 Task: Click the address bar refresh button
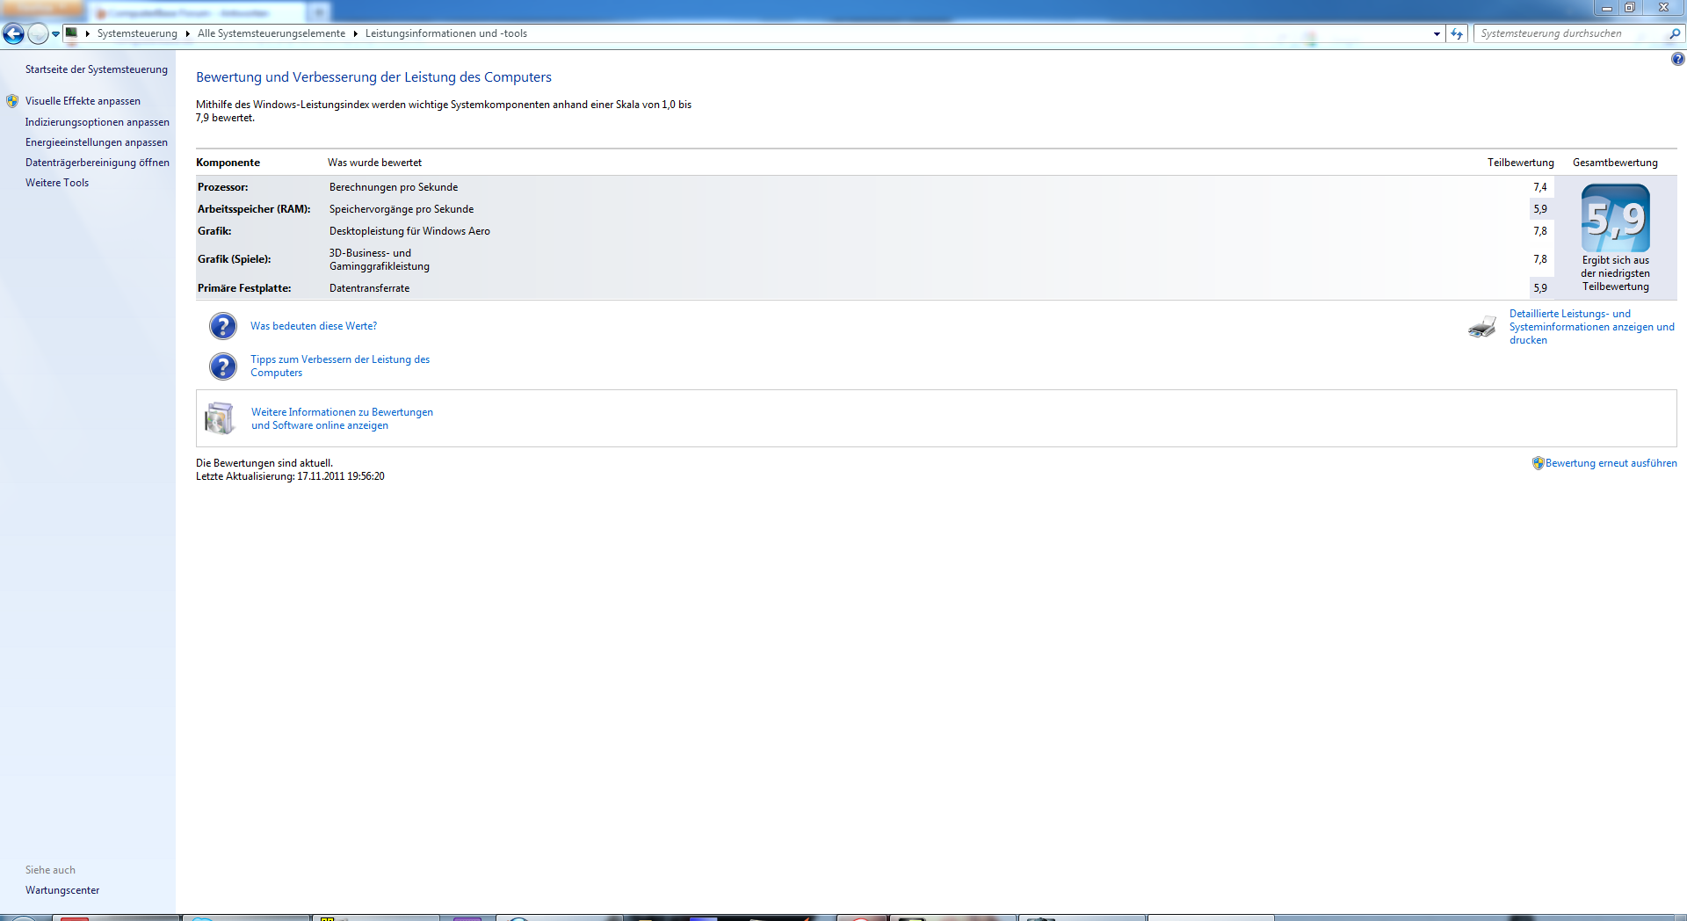coord(1457,33)
